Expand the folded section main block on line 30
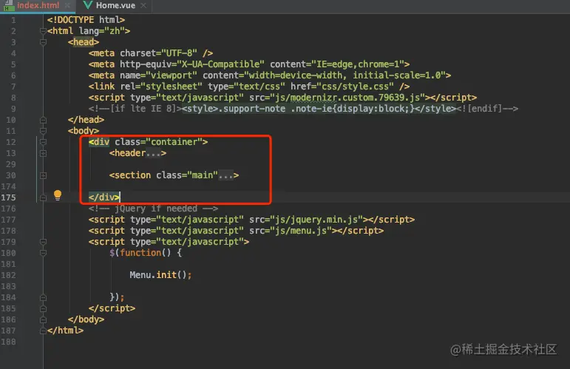Image resolution: width=570 pixels, height=369 pixels. point(43,175)
